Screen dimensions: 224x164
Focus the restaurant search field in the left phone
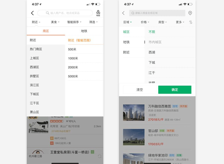pos(65,13)
